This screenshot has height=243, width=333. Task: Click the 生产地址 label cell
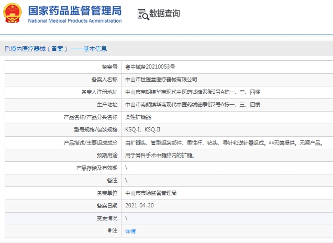[63, 105]
